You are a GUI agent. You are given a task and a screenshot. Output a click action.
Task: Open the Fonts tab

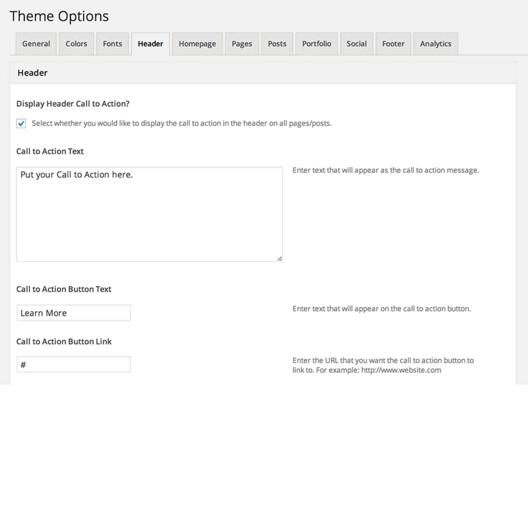[112, 44]
